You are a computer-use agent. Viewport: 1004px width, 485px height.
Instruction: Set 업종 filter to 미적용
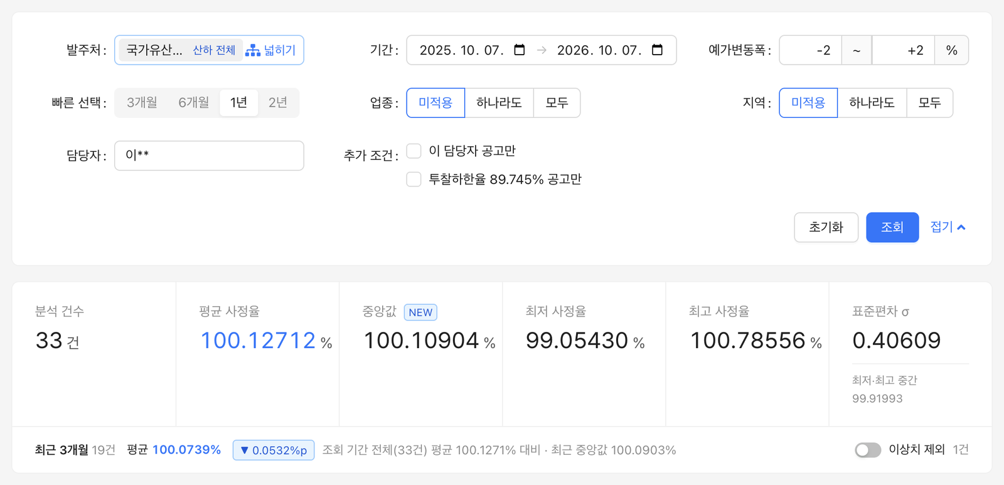pos(435,103)
